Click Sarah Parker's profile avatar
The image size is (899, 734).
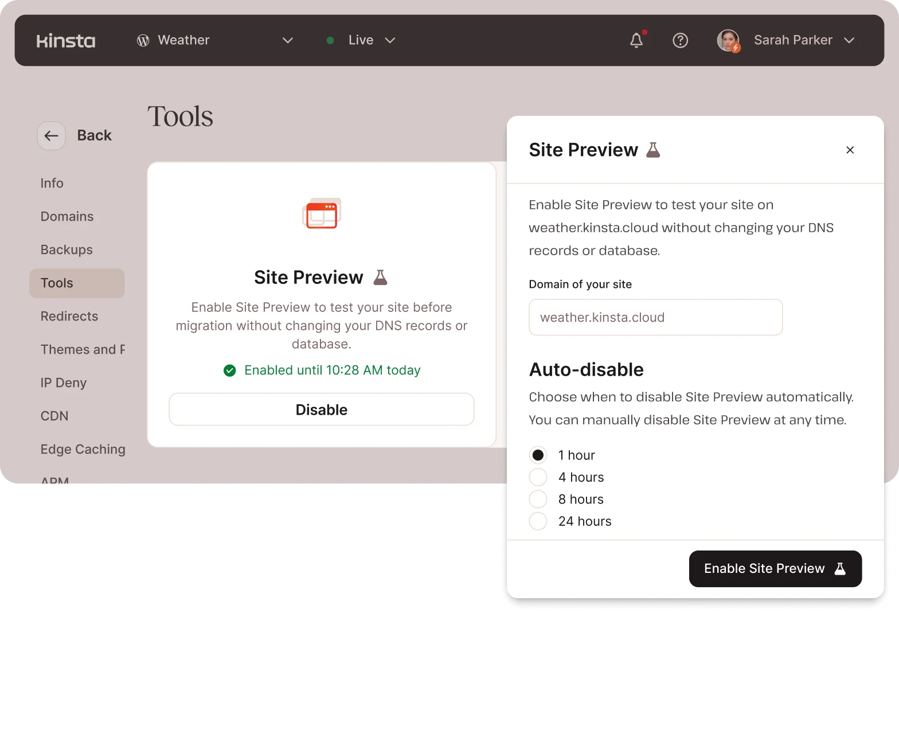click(x=728, y=40)
